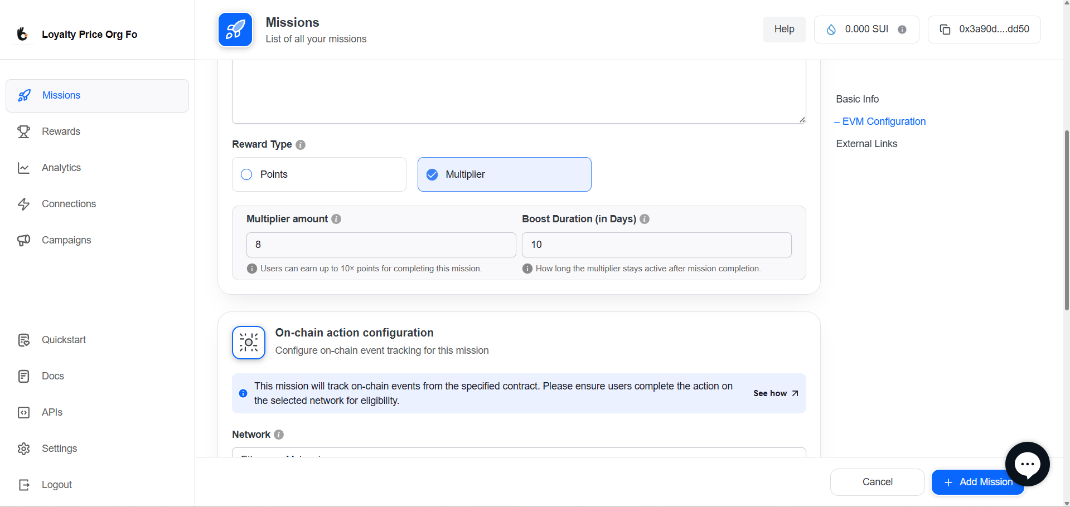Open Missions in the sidebar

pos(97,96)
